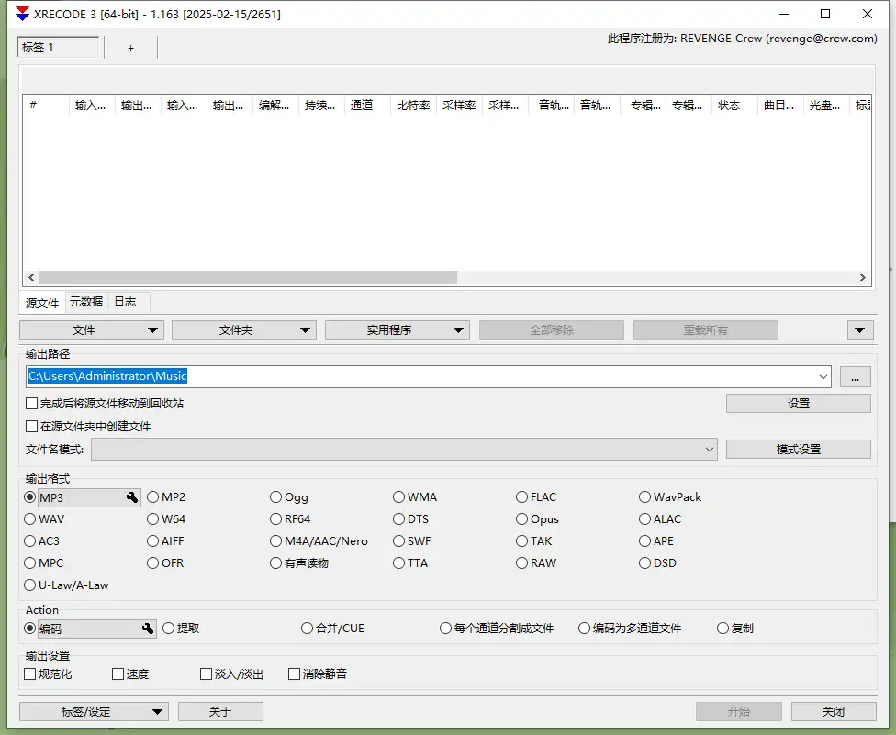Click the list's right scroll arrow
The width and height of the screenshot is (896, 735).
862,277
